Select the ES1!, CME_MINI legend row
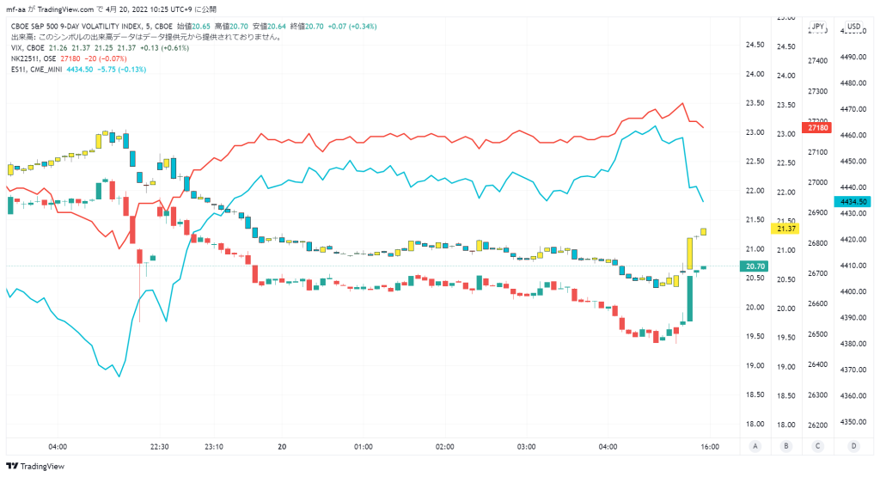 pyautogui.click(x=78, y=70)
